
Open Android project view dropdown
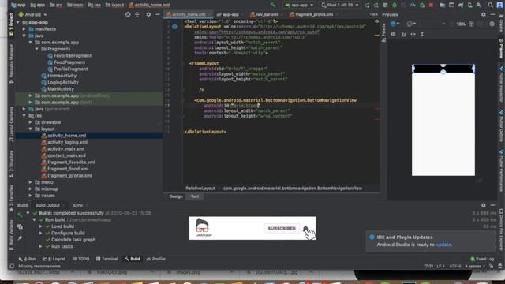[32, 14]
